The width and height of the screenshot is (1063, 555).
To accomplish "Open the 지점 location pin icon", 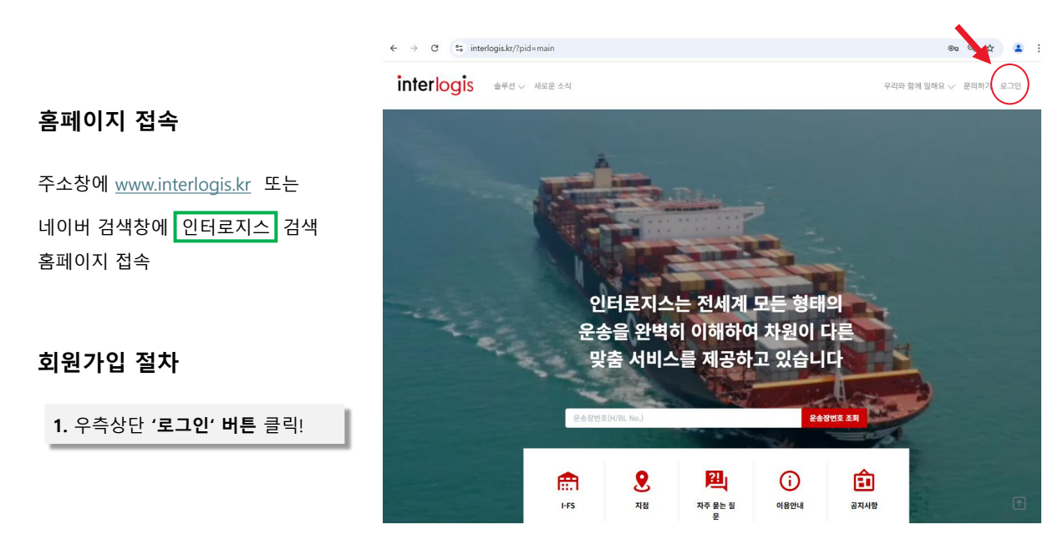I will coord(642,481).
